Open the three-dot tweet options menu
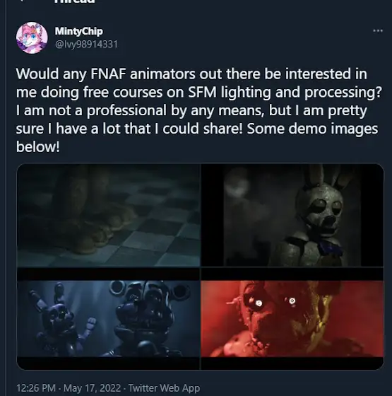Image resolution: width=392 pixels, height=396 pixels. (378, 31)
